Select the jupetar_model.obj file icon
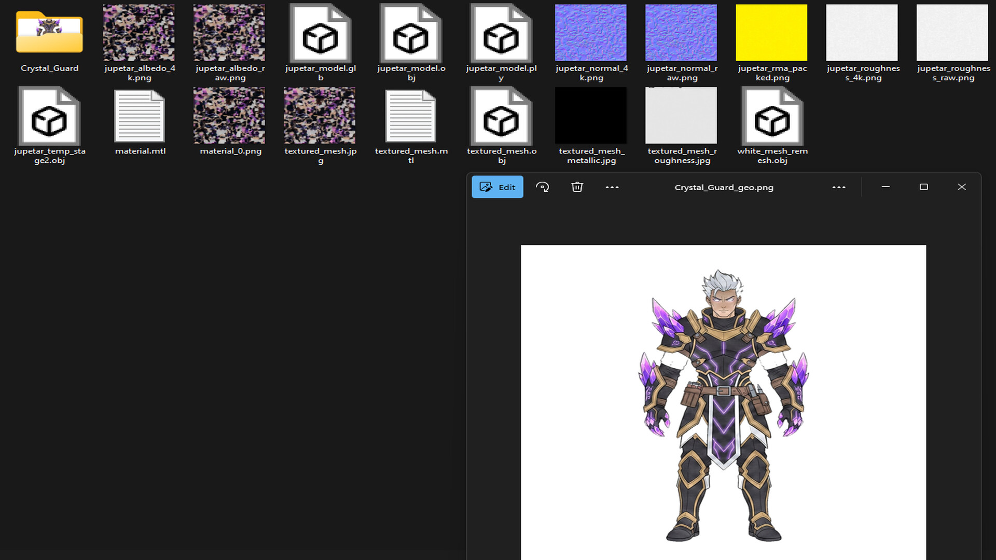Image resolution: width=996 pixels, height=560 pixels. pos(410,33)
